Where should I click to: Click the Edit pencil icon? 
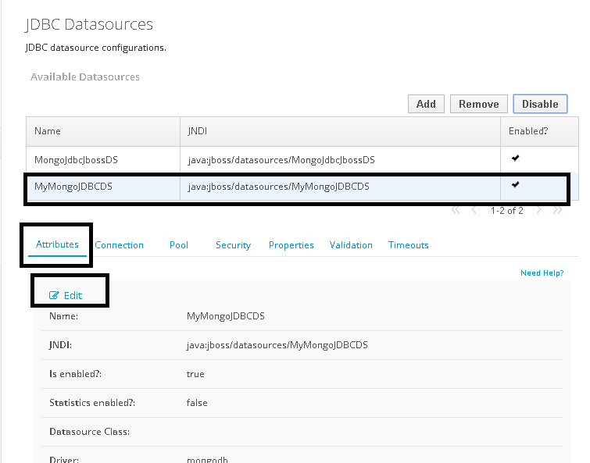(x=54, y=295)
